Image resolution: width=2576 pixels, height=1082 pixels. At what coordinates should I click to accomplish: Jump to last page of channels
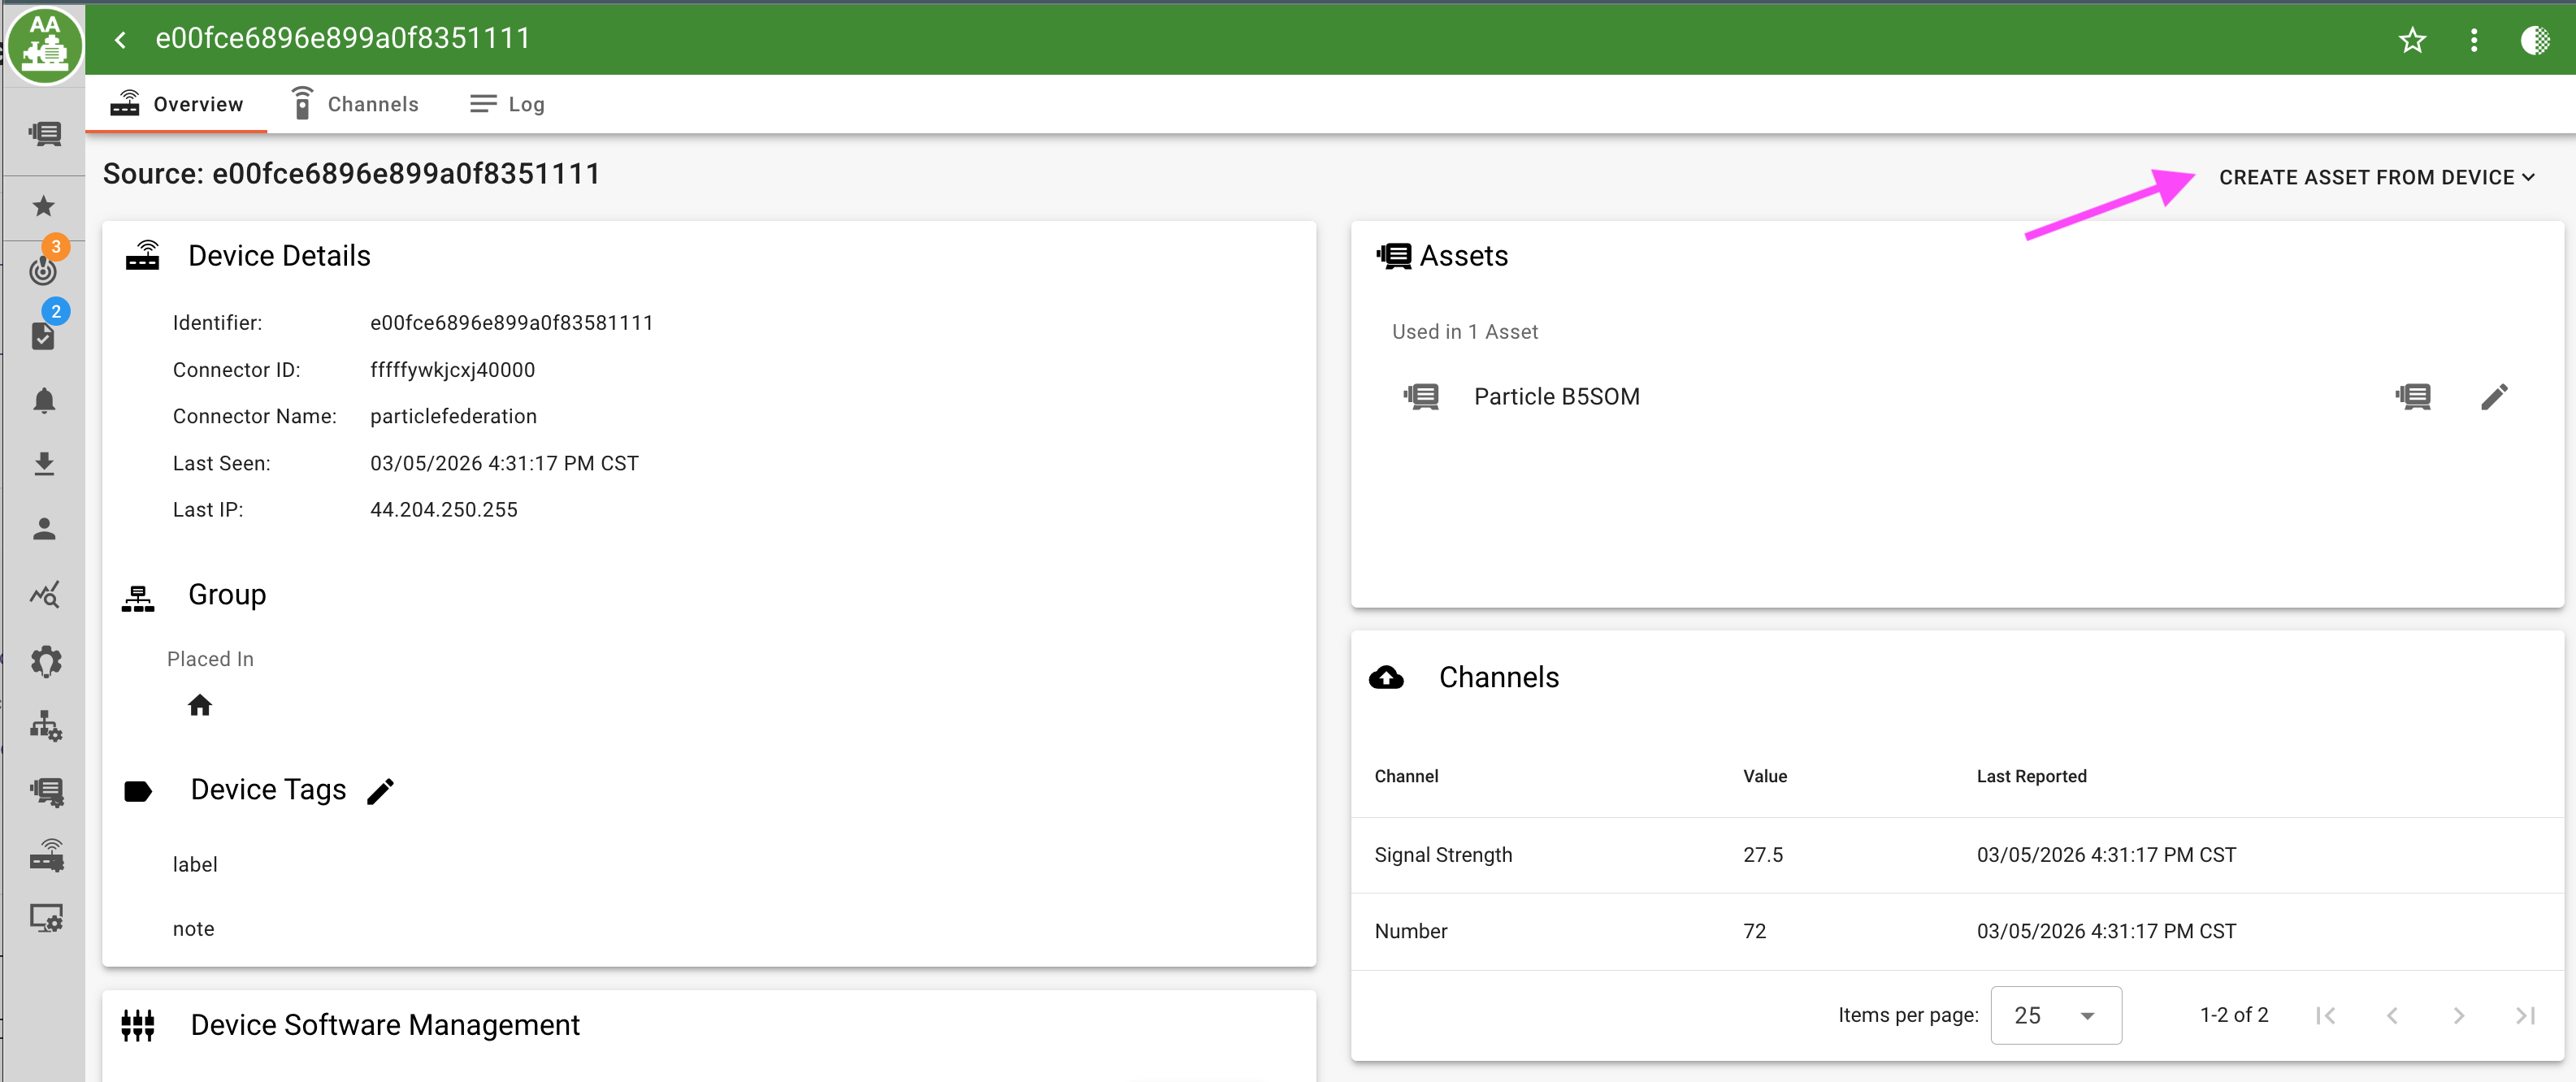[x=2525, y=1015]
